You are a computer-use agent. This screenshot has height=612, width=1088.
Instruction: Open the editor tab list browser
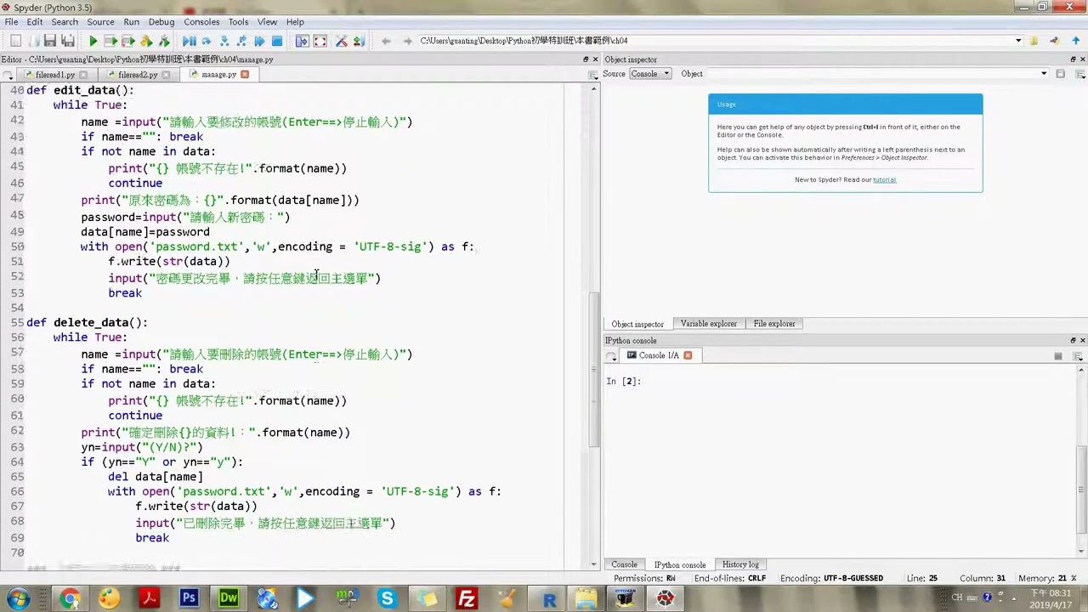pos(8,75)
